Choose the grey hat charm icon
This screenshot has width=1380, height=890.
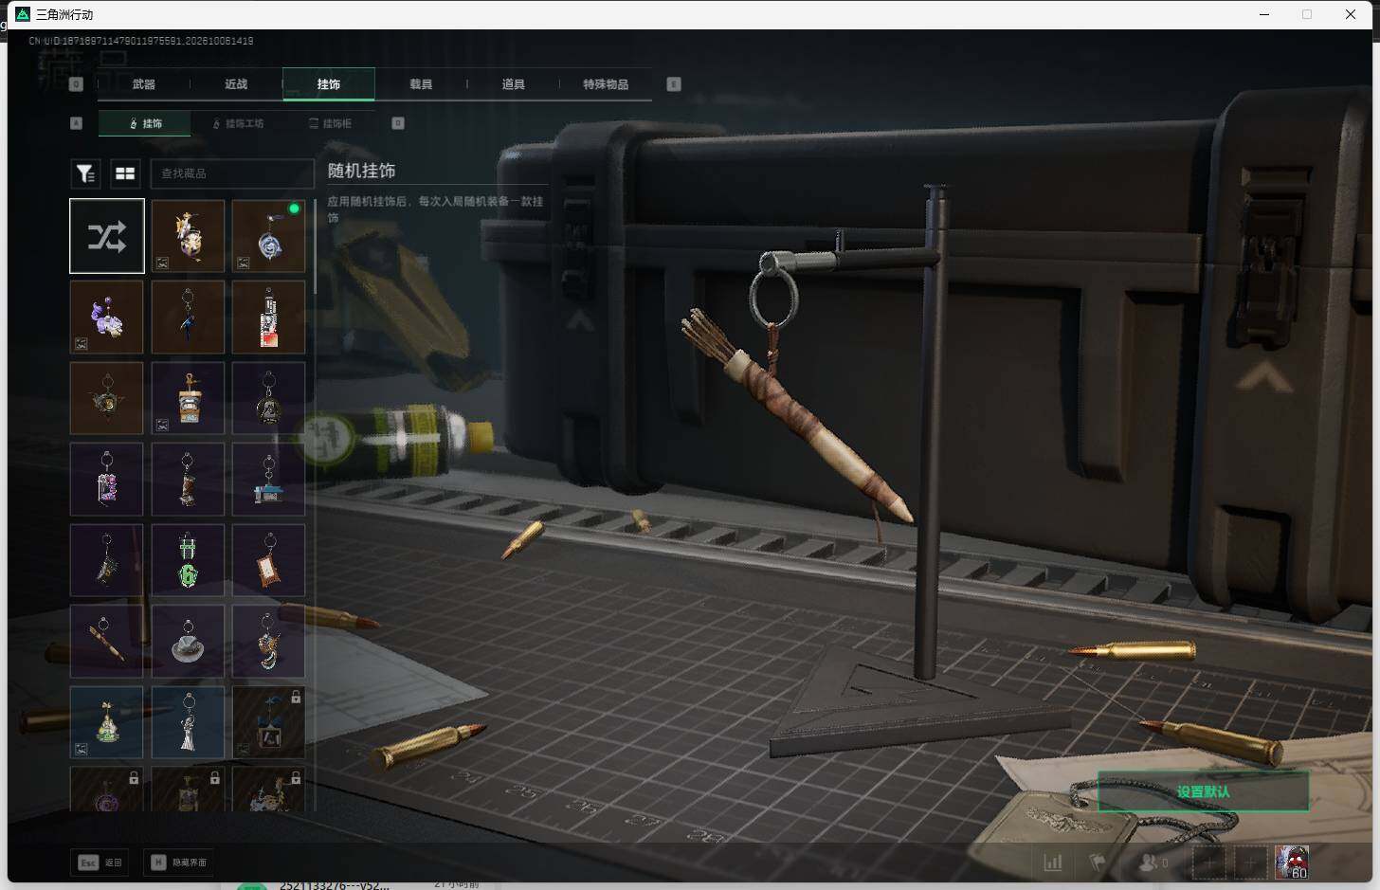click(x=188, y=642)
